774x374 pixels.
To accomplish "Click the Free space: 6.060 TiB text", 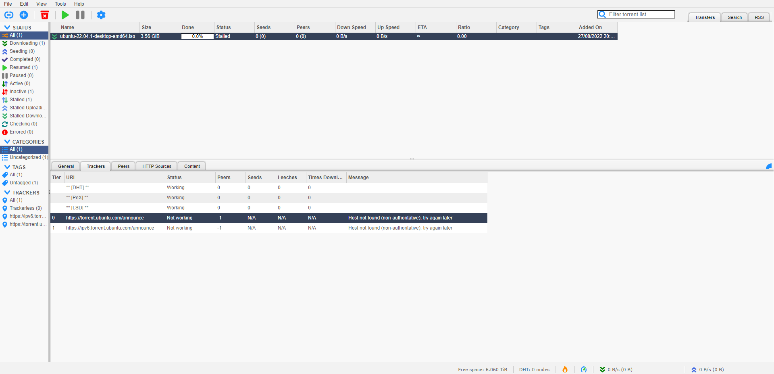I will point(483,370).
